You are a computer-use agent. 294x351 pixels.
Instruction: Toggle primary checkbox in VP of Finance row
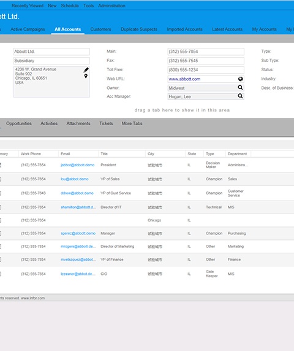point(0,260)
